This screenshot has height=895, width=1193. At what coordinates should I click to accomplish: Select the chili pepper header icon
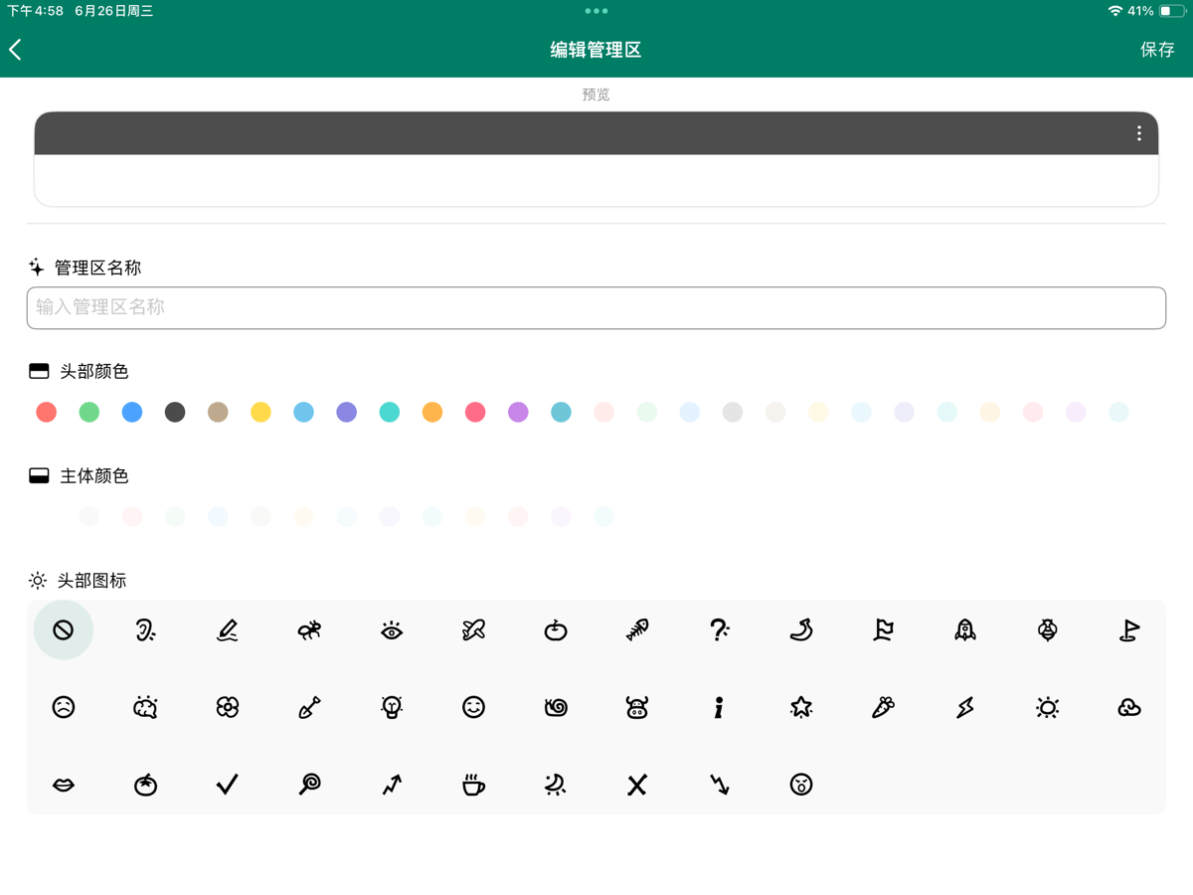pos(801,629)
